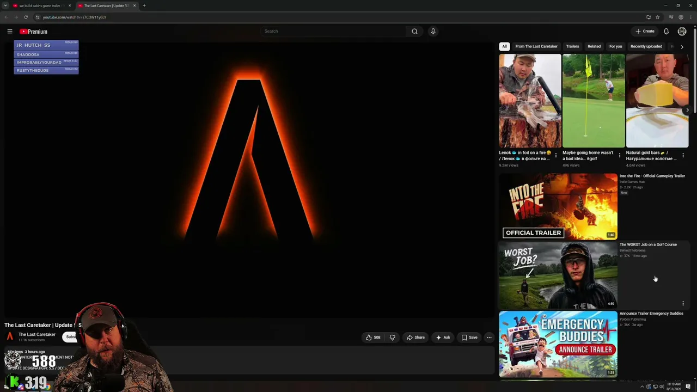Play the WORST Job golf thumbnail
Image resolution: width=697 pixels, height=392 pixels.
[558, 275]
